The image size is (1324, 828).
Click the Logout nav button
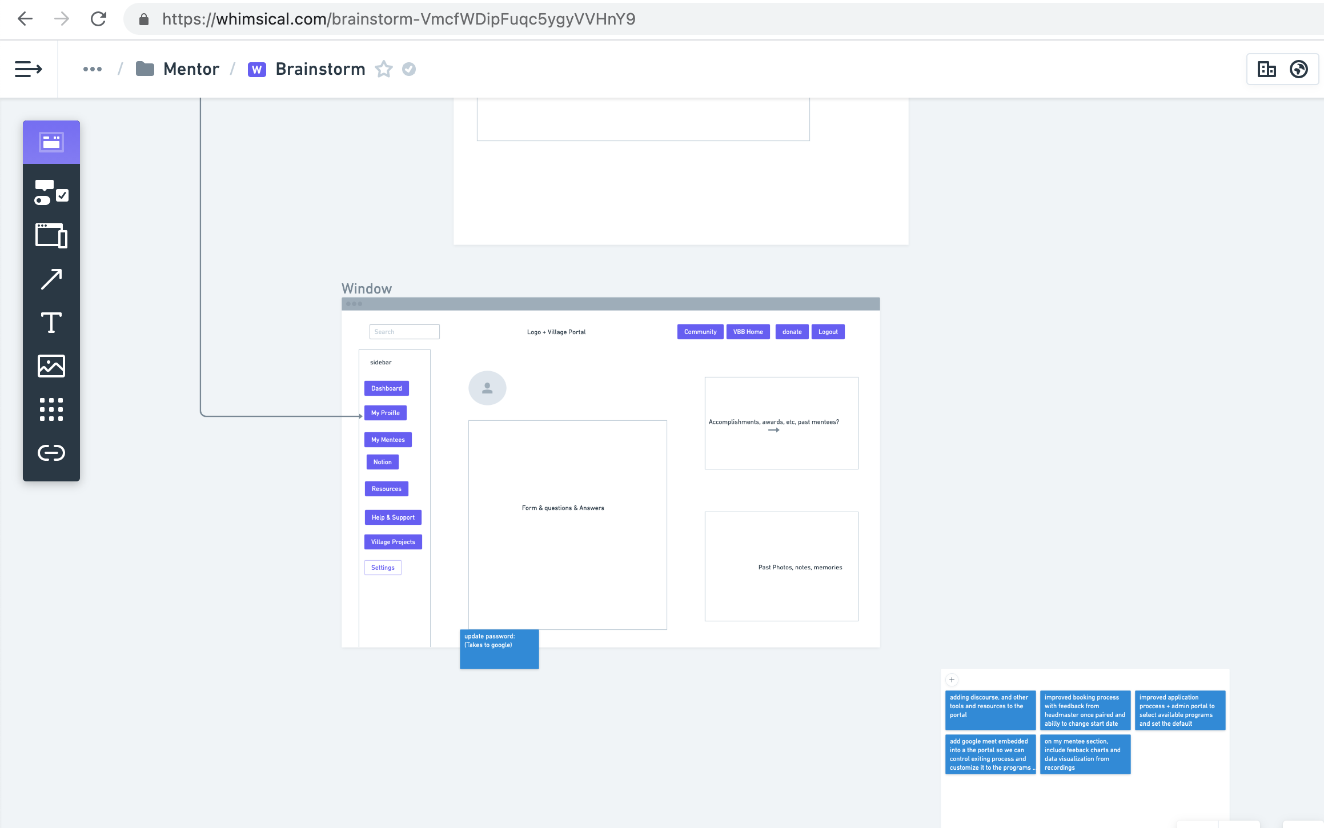(826, 331)
